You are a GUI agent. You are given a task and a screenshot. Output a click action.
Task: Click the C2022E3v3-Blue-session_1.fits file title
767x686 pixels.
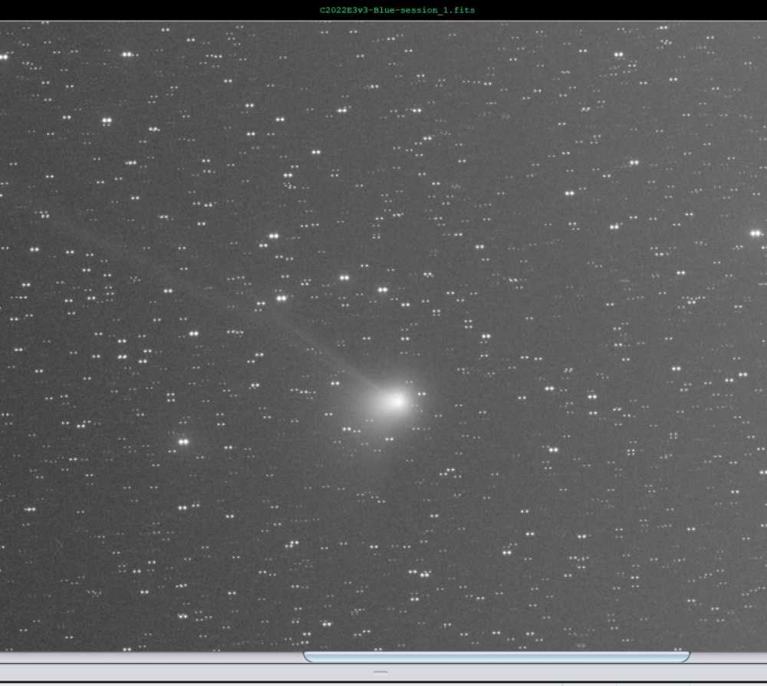pyautogui.click(x=397, y=10)
